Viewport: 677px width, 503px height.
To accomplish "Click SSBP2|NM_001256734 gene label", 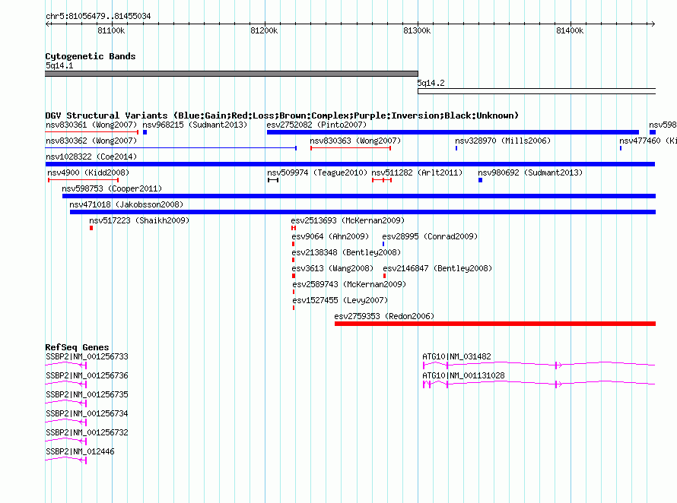I will click(x=87, y=413).
